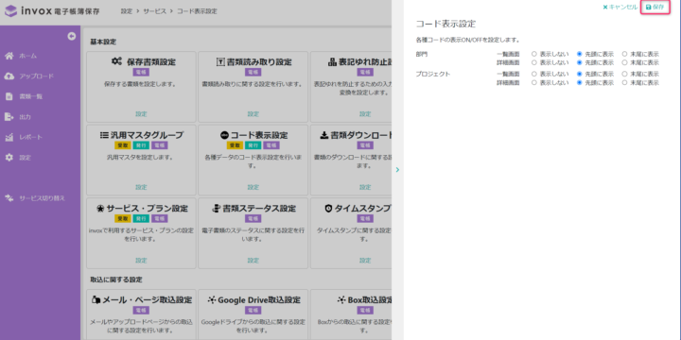
Task: Select 表示しない for プロジェクト 詳細画面
Action: [534, 82]
